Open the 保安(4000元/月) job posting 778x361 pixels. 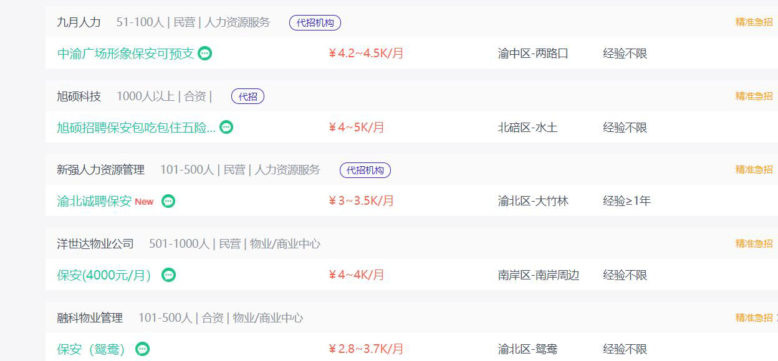click(104, 275)
